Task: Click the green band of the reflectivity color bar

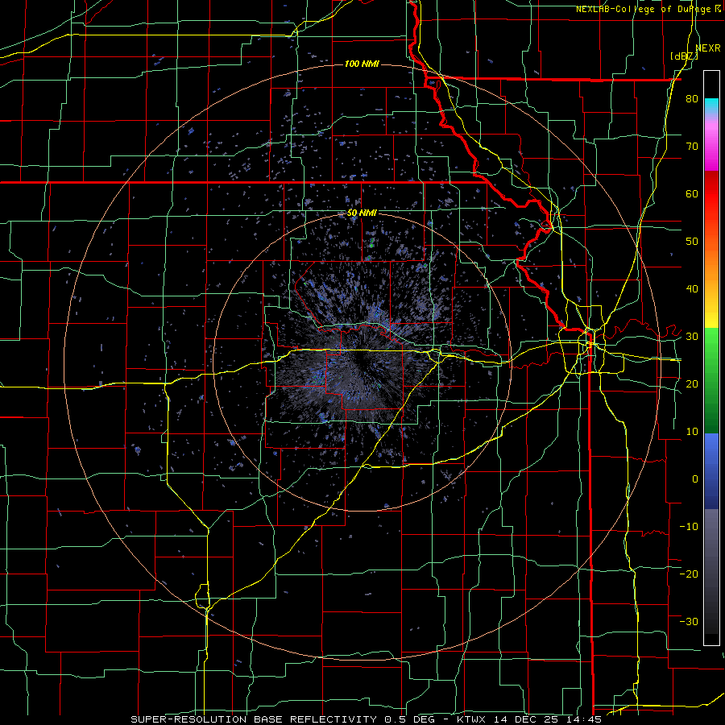Action: (x=711, y=380)
